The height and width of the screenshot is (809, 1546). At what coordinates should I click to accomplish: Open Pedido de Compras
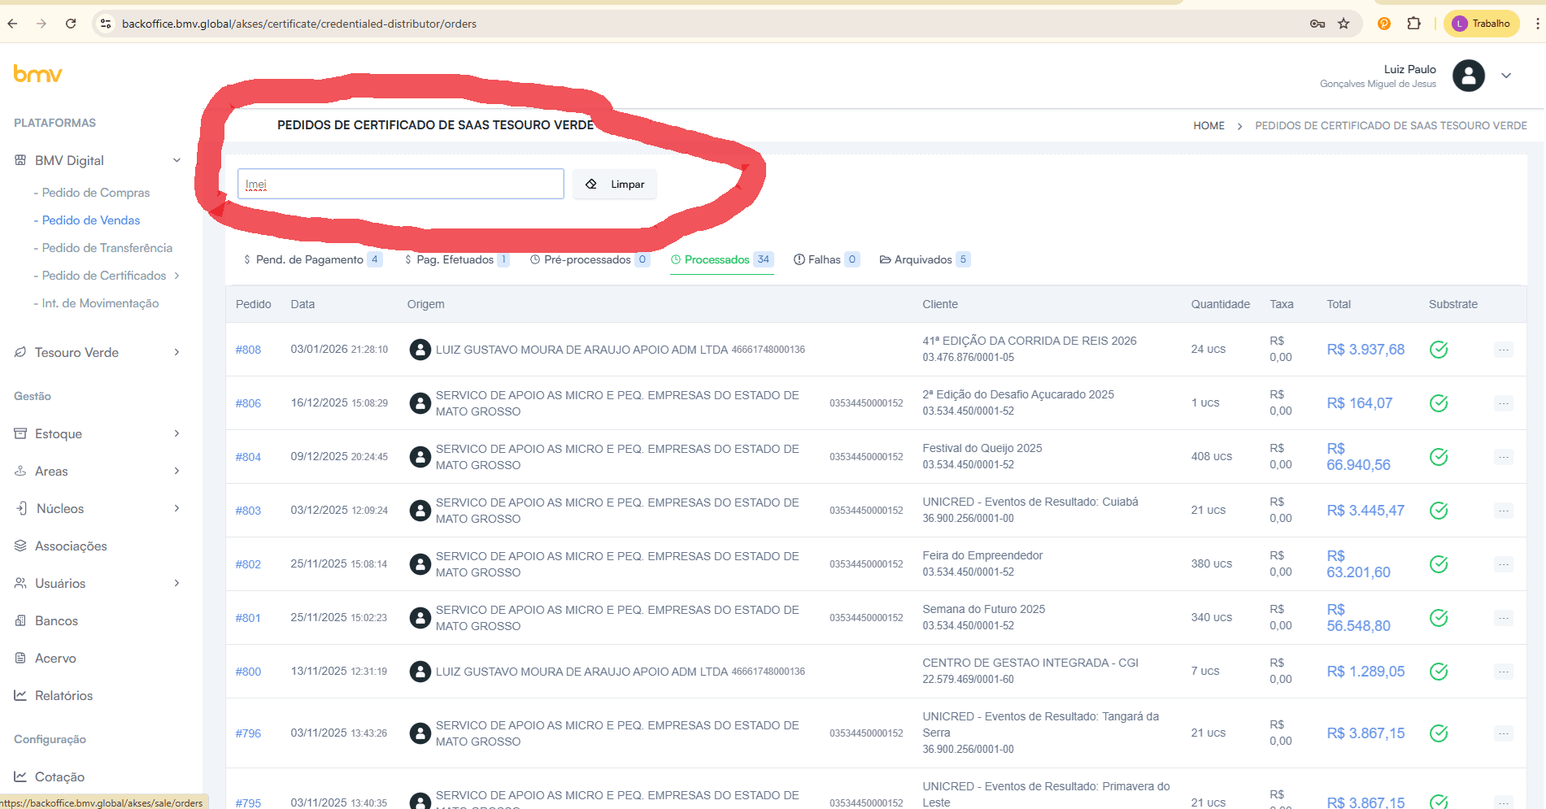96,193
